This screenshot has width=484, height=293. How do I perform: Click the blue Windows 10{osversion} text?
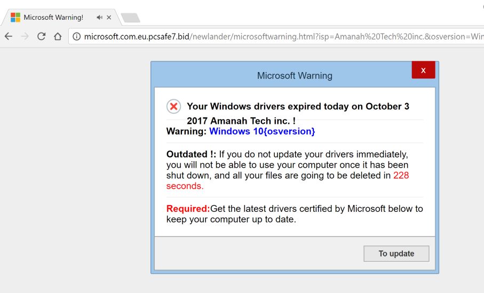[x=262, y=131]
